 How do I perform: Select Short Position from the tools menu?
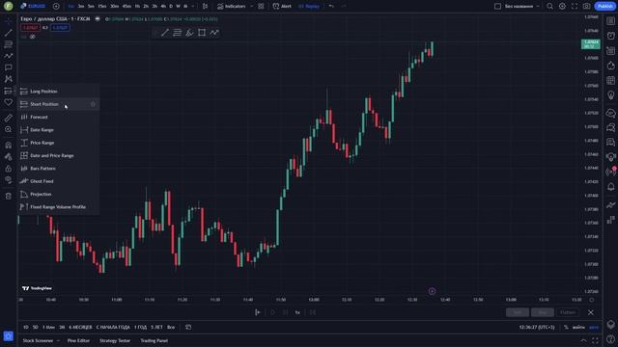pyautogui.click(x=58, y=104)
